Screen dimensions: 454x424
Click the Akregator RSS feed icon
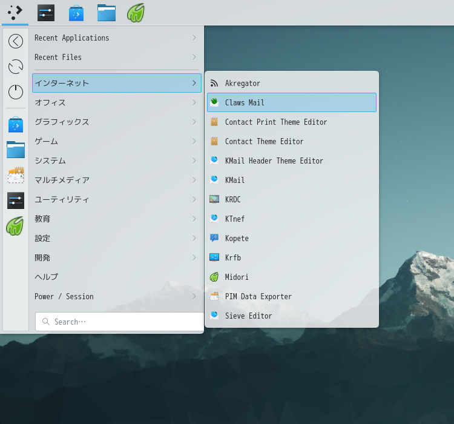tap(214, 83)
